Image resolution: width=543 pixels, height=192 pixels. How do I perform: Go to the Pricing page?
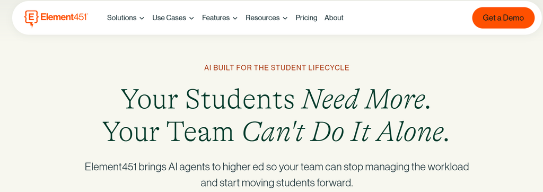pos(306,18)
